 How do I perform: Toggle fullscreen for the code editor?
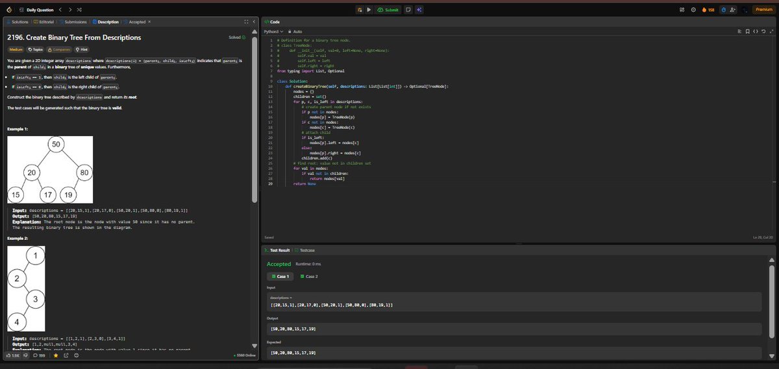tap(773, 32)
